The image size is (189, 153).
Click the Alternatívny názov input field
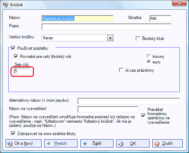pos(128,101)
